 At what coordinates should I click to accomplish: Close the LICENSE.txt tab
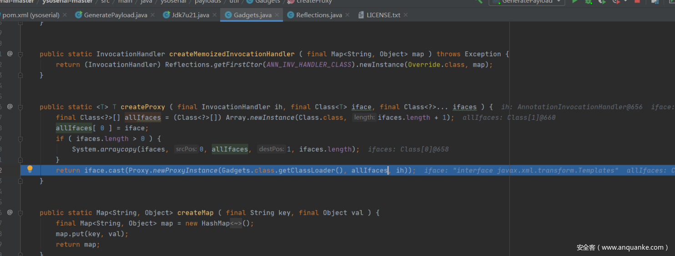coord(406,15)
